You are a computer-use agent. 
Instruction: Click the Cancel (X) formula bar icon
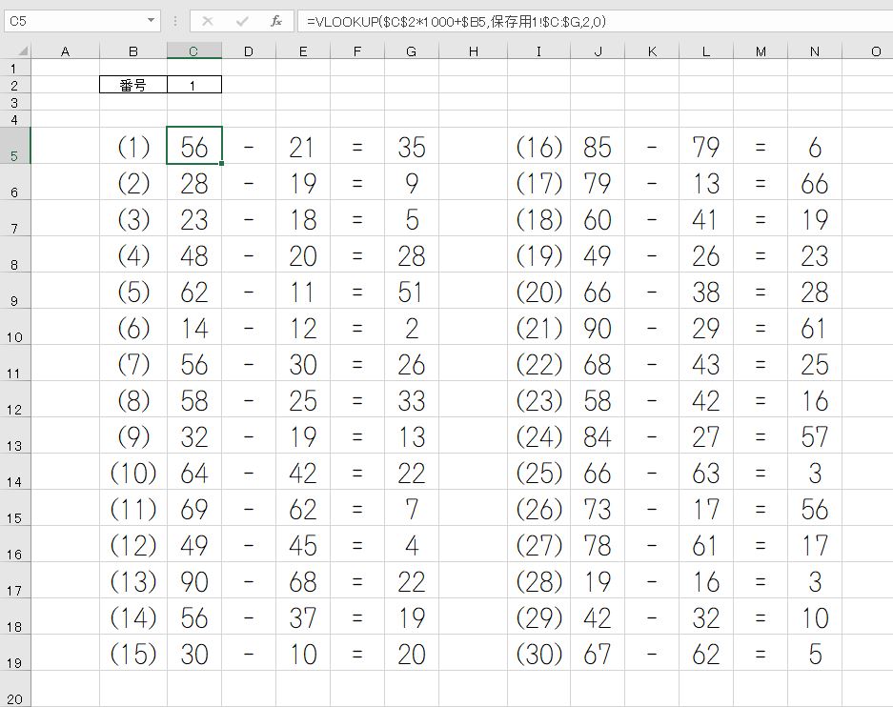[208, 22]
